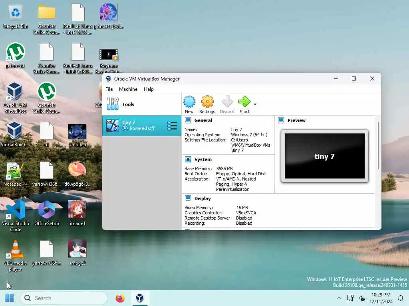Click the VirtualBox title bar icon

coord(109,78)
